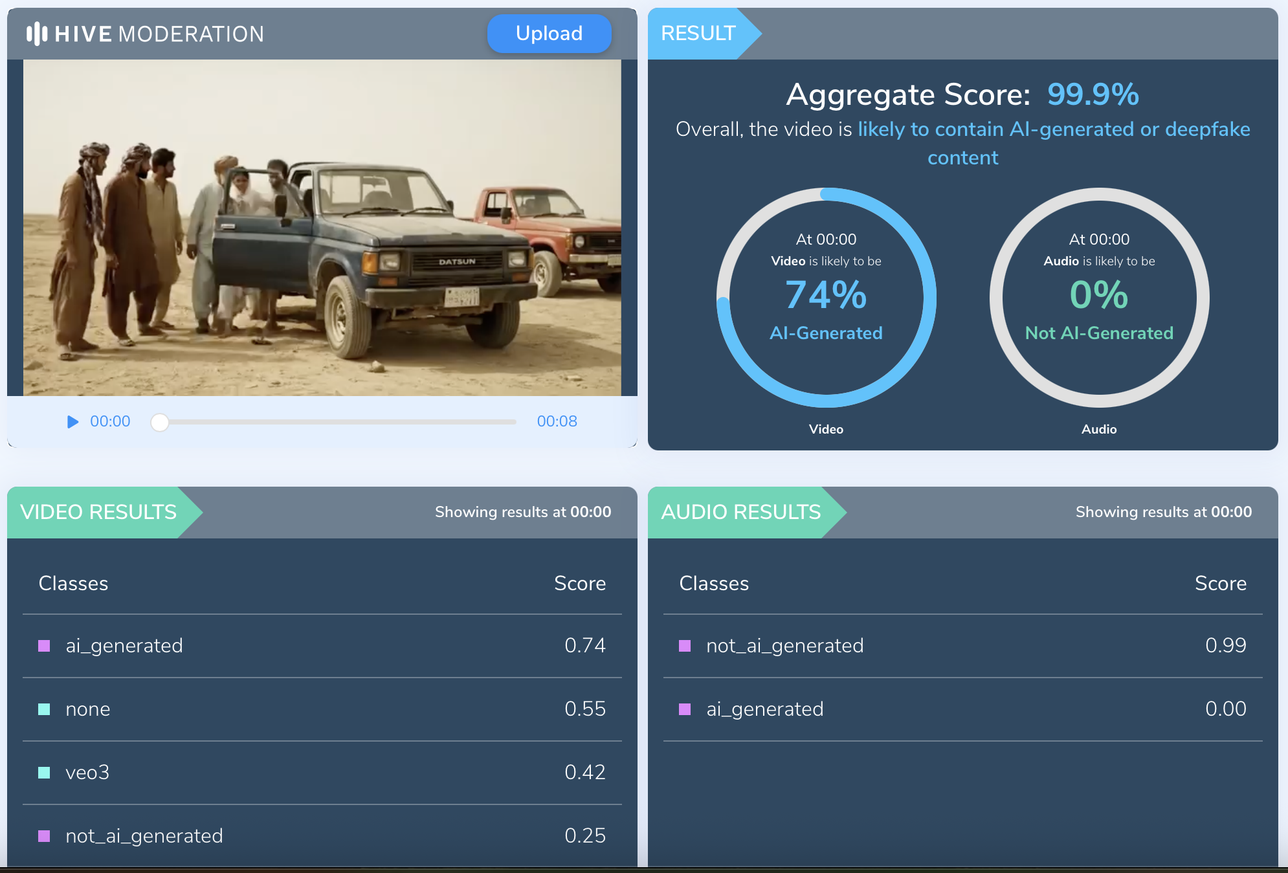Click the 'At 00:00' text in audio gauge

click(1099, 239)
